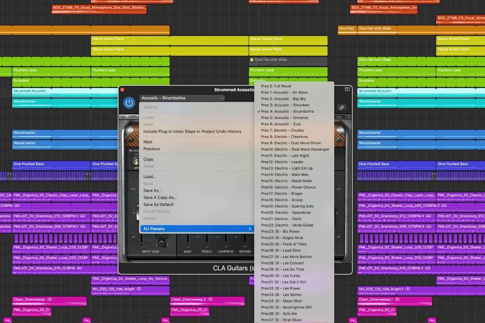Screen dimensions: 485x323
Task: Click loop icon on PMLxOT_SV_Snareloop_015_121BPM.2 region
Action: [x=428, y=268]
